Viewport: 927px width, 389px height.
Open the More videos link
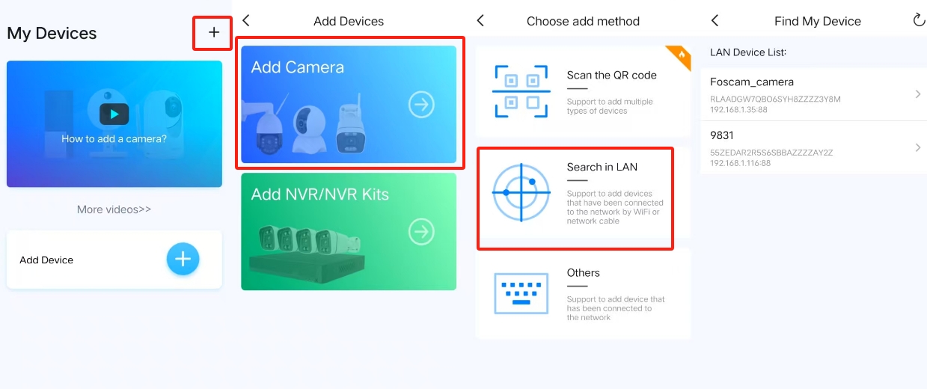[x=114, y=209]
